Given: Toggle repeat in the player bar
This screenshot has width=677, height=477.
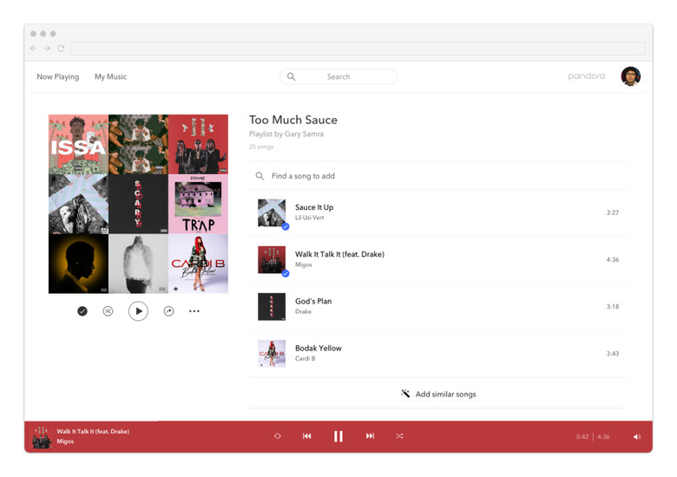Looking at the screenshot, I should 278,436.
